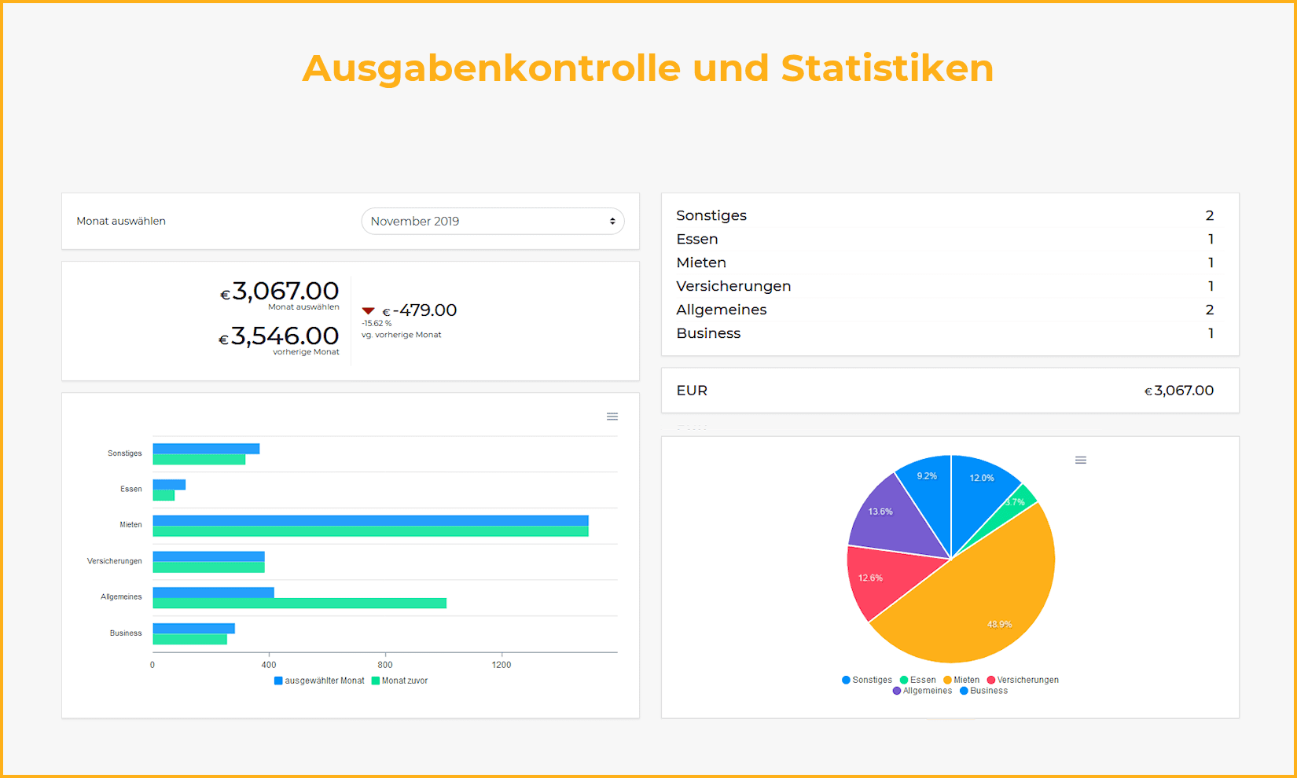This screenshot has height=778, width=1297.
Task: Click the EUR currency total row label
Action: tap(692, 391)
